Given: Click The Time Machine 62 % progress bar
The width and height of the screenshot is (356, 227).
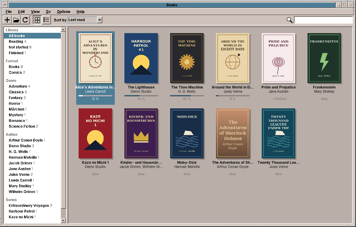Looking at the screenshot, I should click(187, 96).
